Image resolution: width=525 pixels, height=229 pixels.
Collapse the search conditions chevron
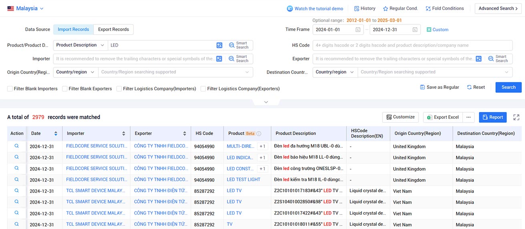(x=266, y=102)
